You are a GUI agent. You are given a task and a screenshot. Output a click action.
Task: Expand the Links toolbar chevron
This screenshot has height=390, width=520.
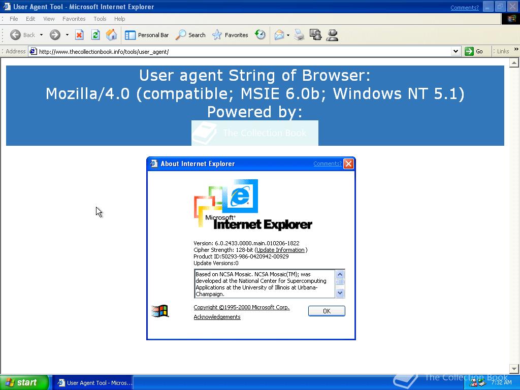(516, 49)
